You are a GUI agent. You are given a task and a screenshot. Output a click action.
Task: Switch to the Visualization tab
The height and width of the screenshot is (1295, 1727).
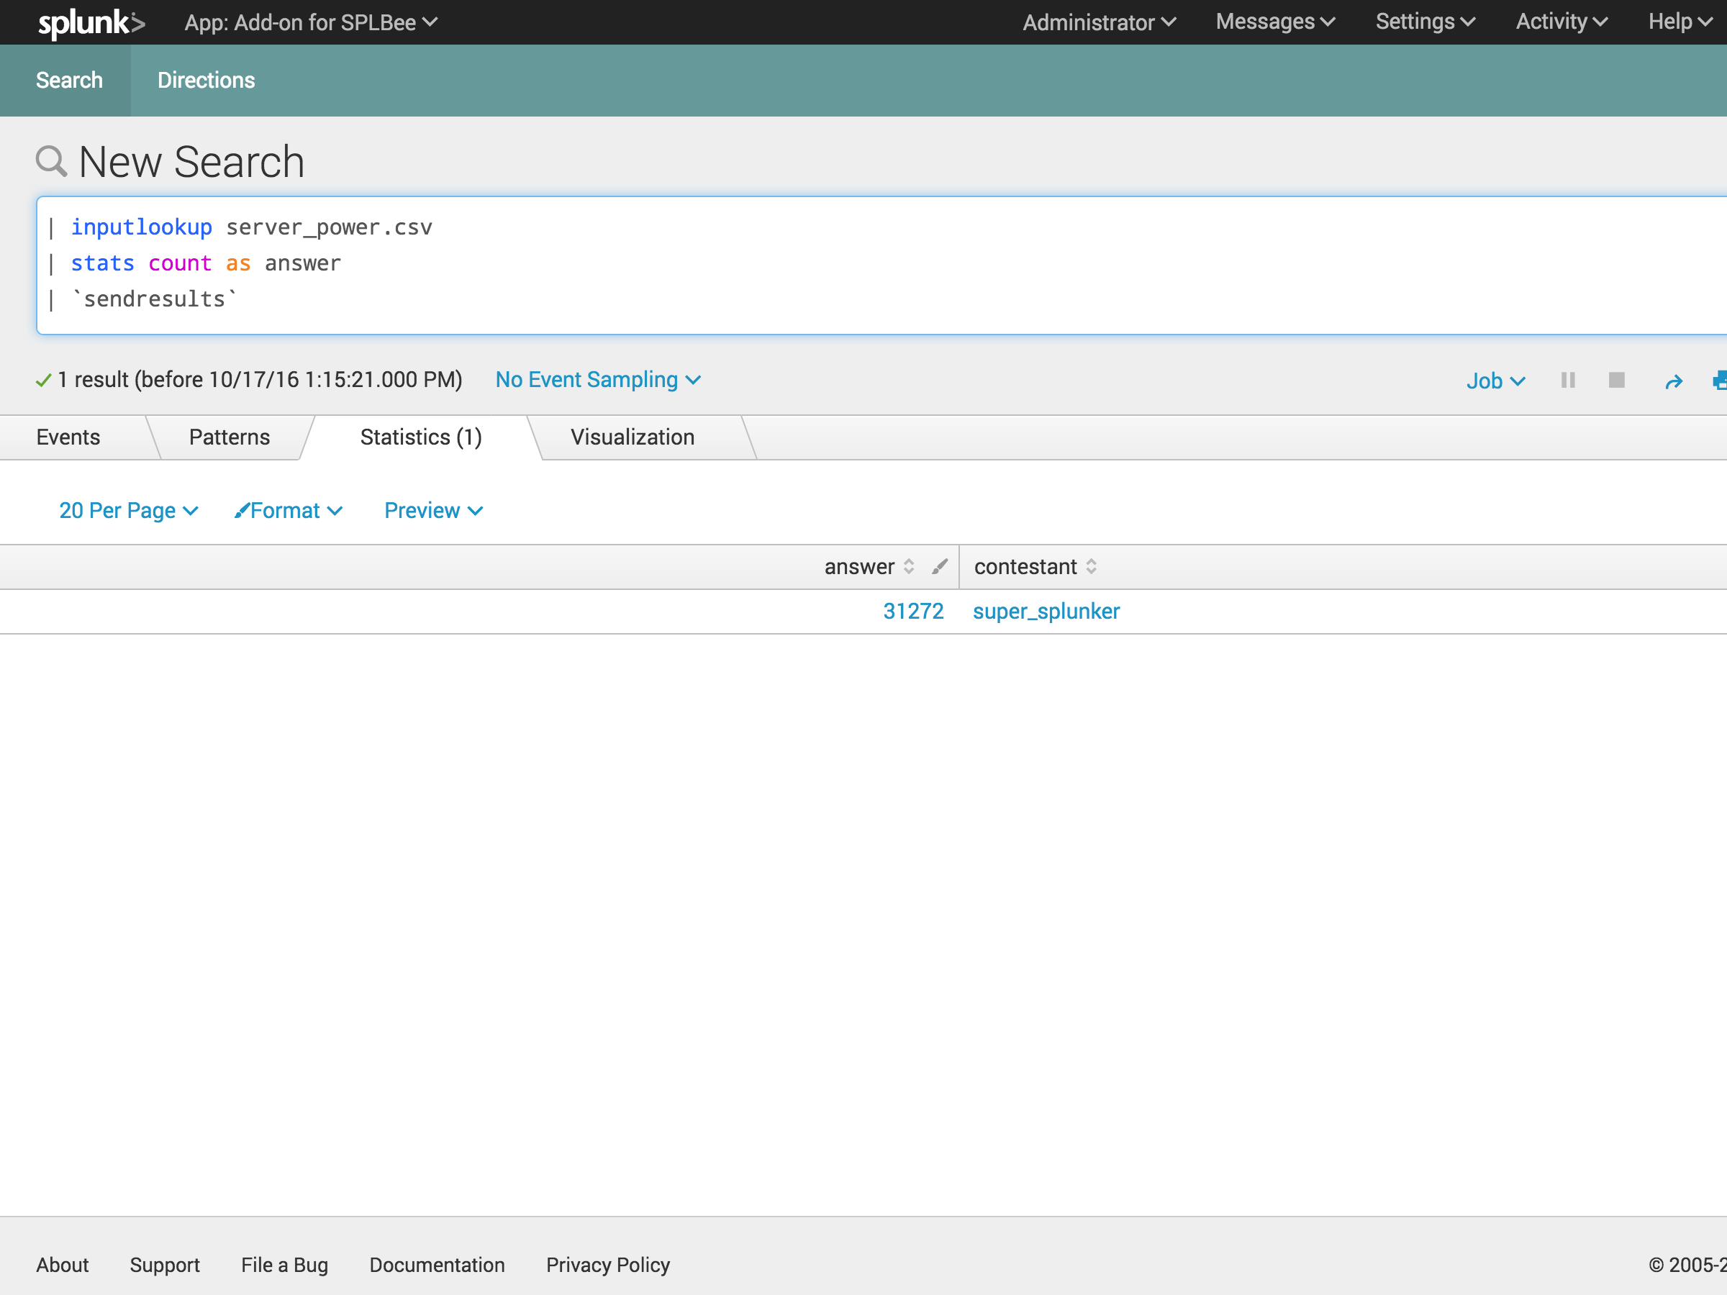pos(633,437)
